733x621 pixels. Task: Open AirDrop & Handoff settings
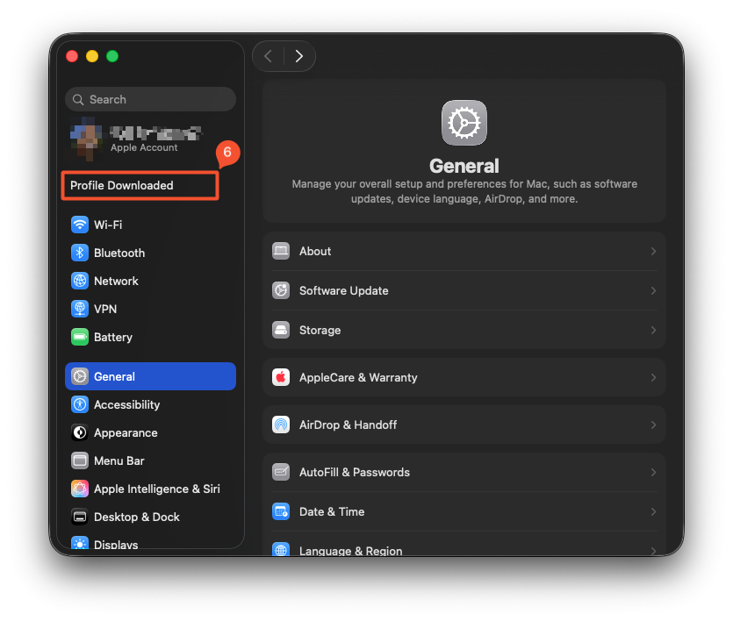pyautogui.click(x=464, y=425)
